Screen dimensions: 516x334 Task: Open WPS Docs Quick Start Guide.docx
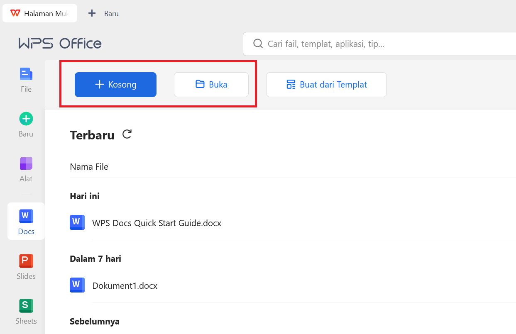click(157, 223)
